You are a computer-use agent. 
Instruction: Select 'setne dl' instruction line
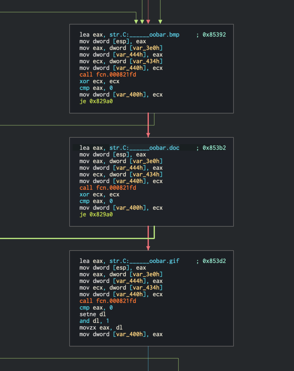tap(93, 314)
